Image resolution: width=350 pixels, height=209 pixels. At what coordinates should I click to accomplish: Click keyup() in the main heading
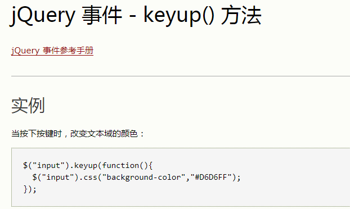point(179,16)
